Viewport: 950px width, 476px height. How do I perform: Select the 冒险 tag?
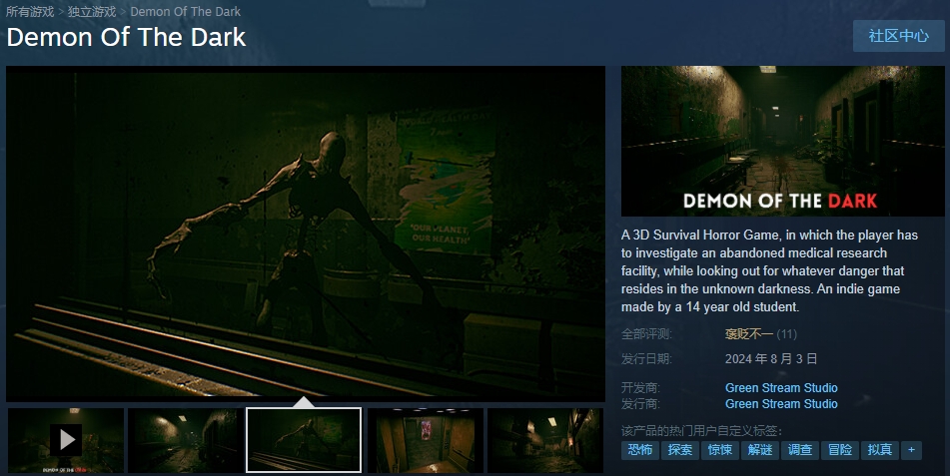point(840,450)
